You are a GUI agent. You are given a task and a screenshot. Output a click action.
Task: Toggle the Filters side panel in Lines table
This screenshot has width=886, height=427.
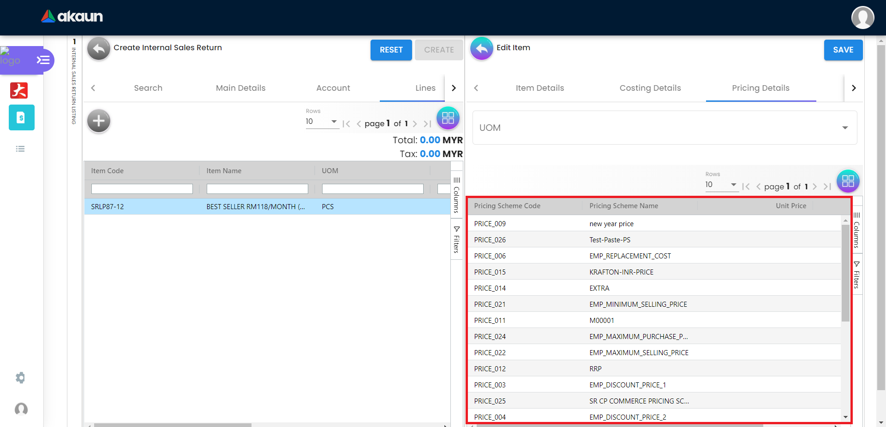tap(456, 240)
